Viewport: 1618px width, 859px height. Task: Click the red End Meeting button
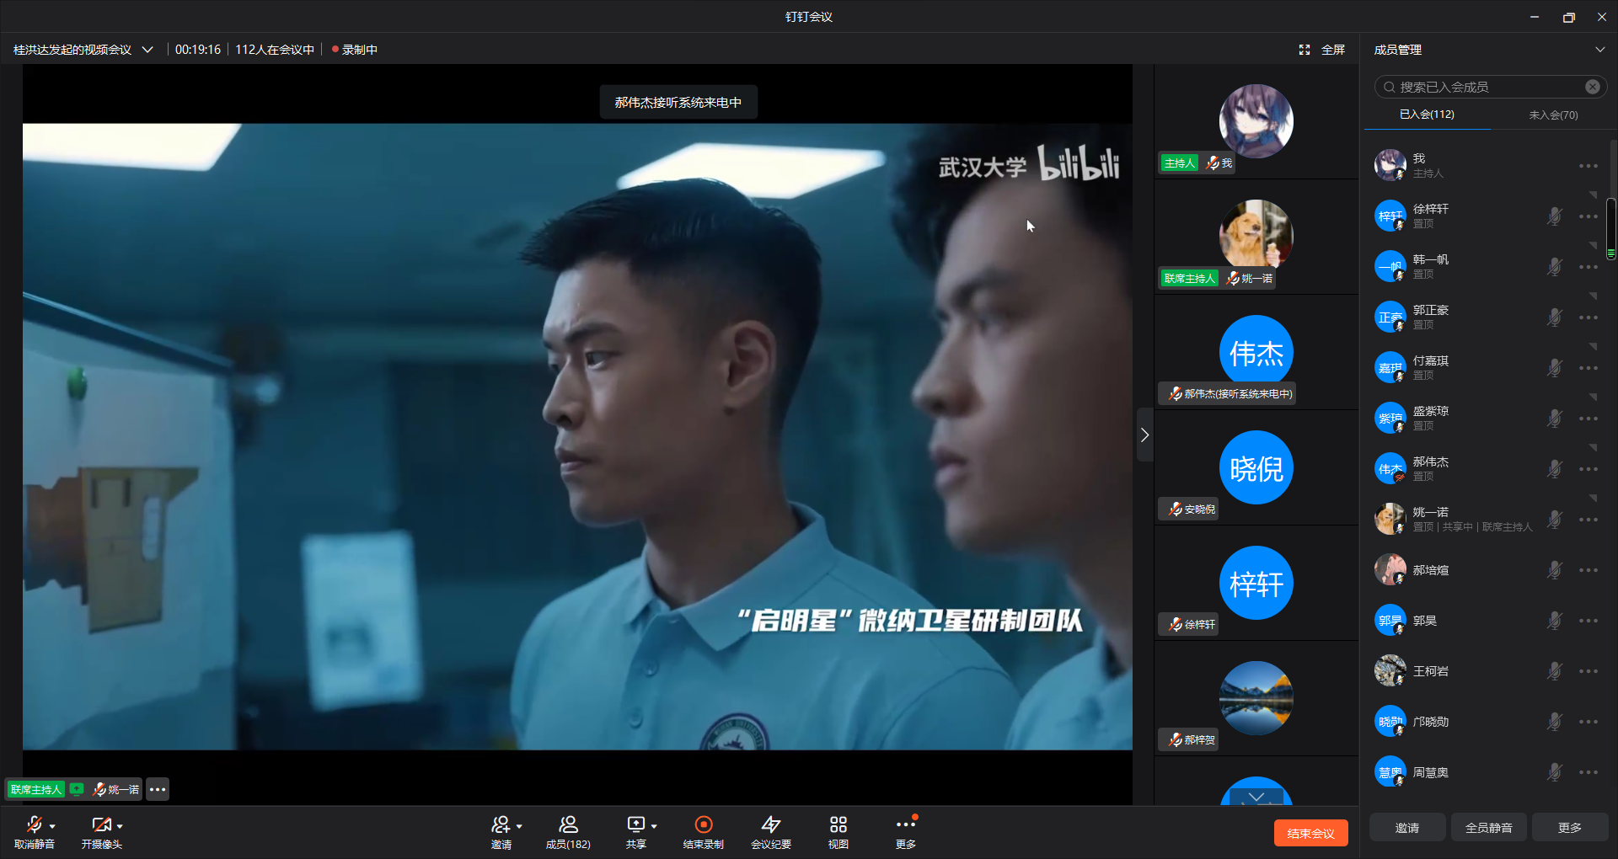(x=1310, y=833)
